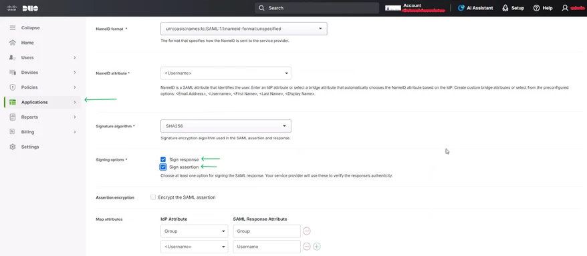Enable Encrypt the SAML assertion
Viewport: 587px width, 256px height.
click(153, 197)
